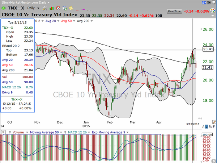This screenshot has width=217, height=163.
Task: Select the F scale mode
Action: pos(214,126)
